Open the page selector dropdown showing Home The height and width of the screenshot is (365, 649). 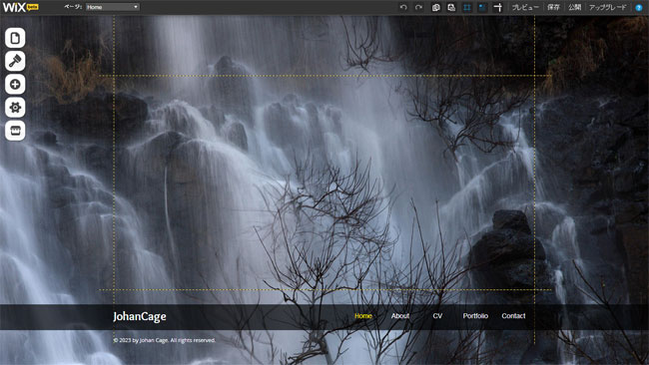coord(113,7)
